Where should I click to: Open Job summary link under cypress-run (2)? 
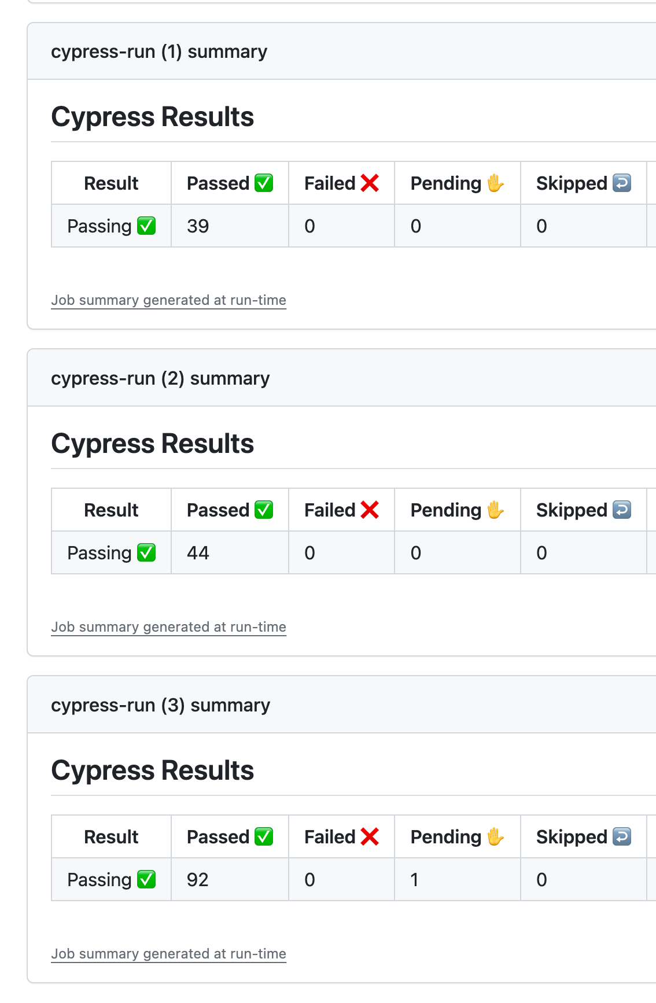coord(168,627)
